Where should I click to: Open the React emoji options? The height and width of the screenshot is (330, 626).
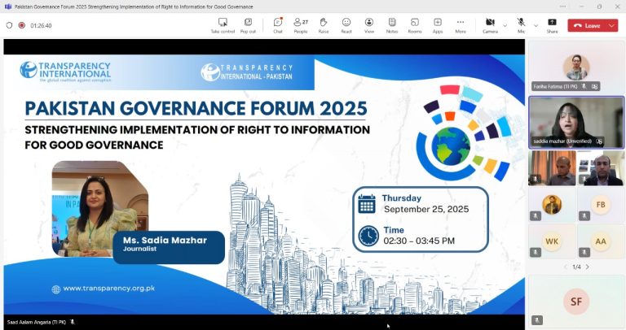point(346,24)
